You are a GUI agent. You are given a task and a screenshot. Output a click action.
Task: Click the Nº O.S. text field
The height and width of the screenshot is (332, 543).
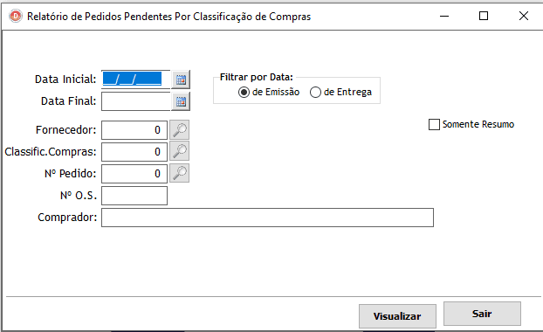tap(134, 196)
